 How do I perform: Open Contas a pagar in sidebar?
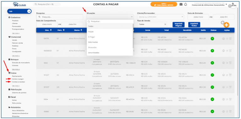pyautogui.click(x=18, y=79)
